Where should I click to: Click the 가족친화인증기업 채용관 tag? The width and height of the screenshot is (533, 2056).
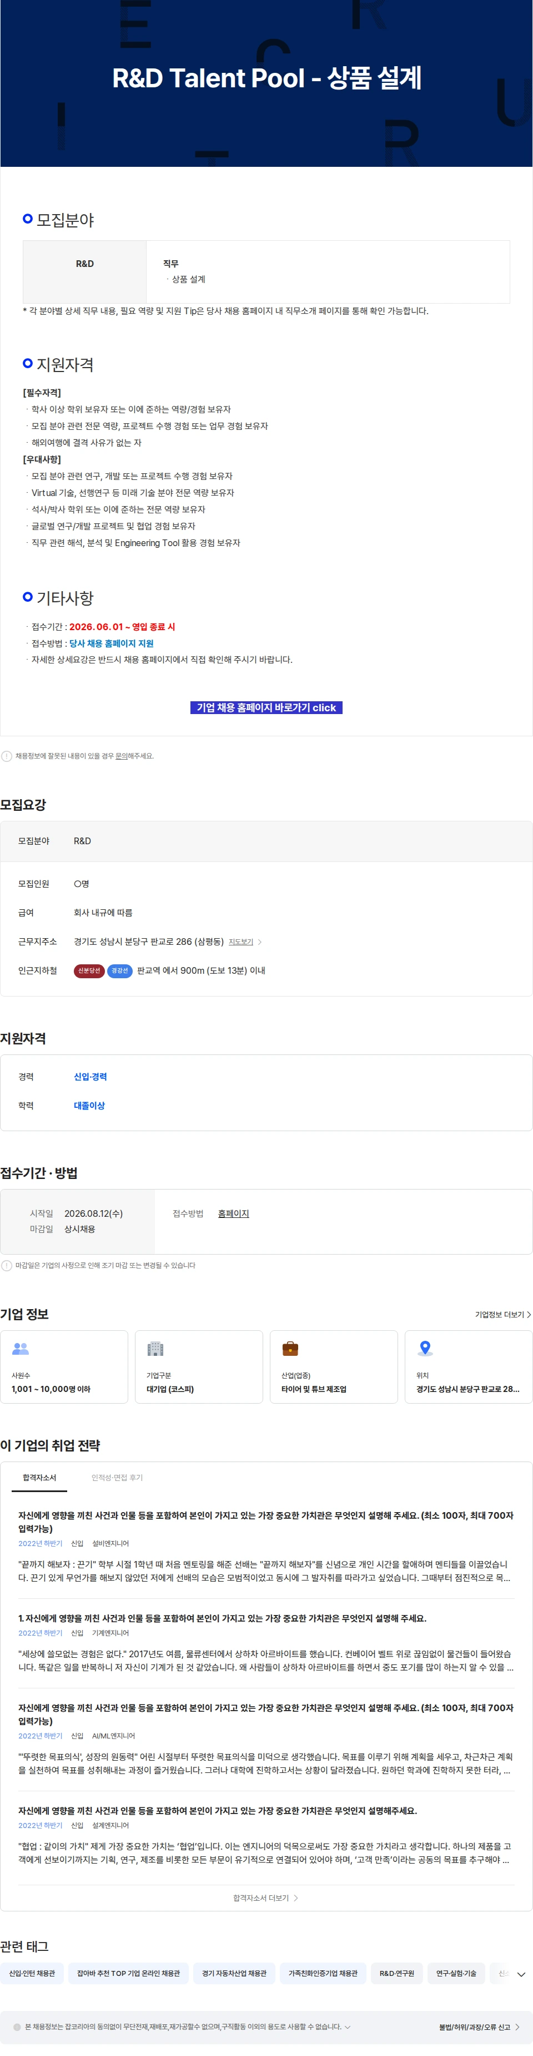tap(323, 1973)
